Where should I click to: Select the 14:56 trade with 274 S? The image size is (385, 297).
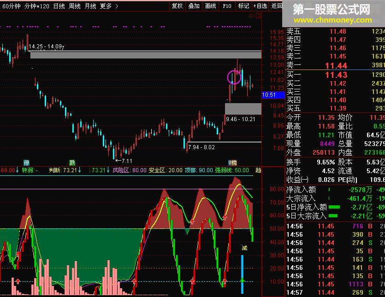pos(335,243)
